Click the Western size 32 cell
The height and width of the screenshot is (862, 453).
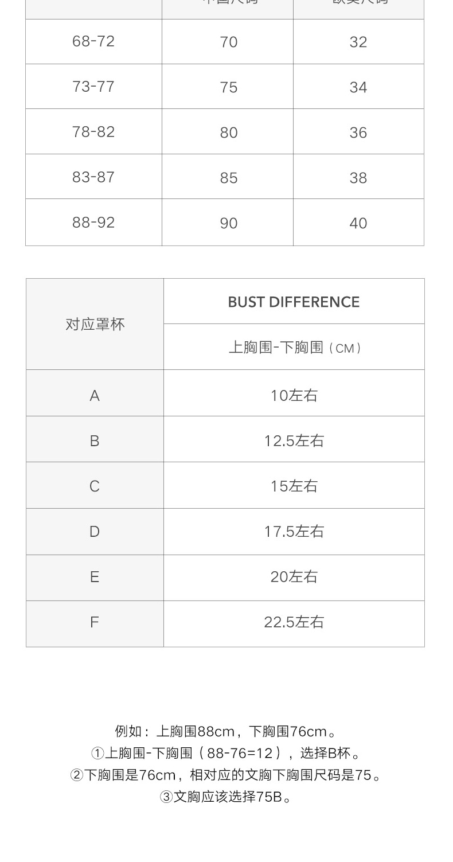point(358,42)
